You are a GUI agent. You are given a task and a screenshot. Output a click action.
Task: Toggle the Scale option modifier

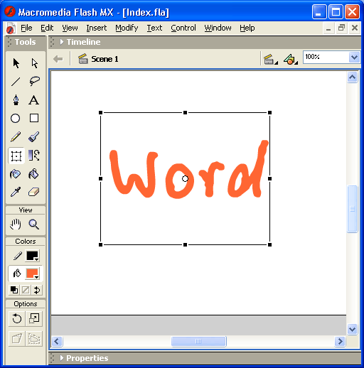(x=34, y=318)
